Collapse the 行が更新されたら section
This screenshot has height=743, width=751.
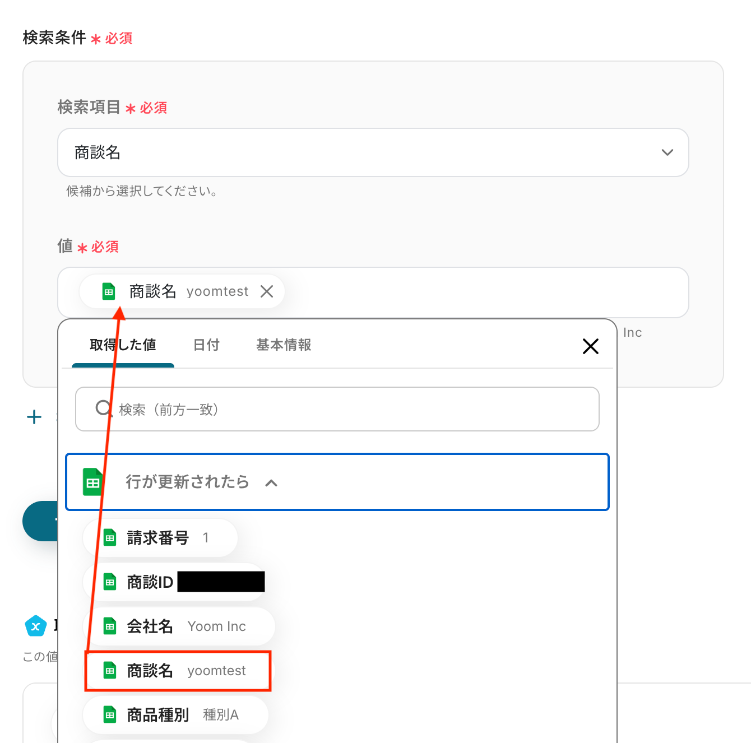click(271, 482)
